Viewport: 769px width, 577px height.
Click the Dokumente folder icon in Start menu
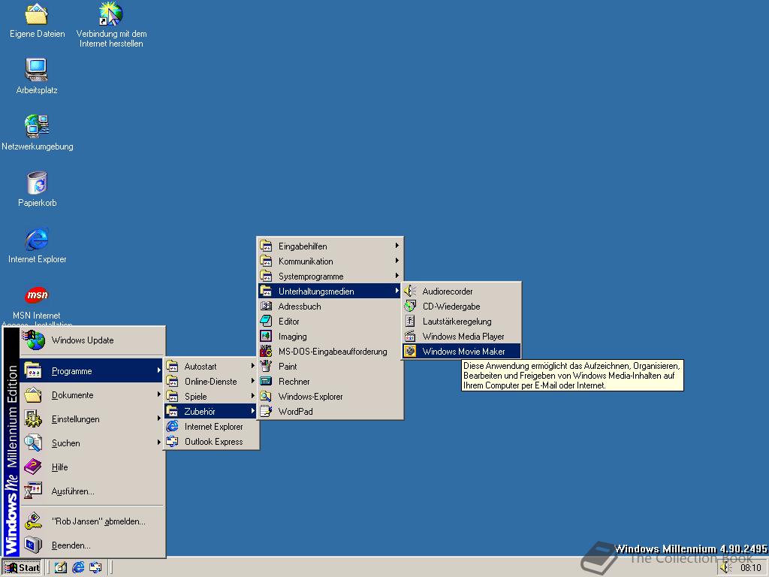pos(33,394)
